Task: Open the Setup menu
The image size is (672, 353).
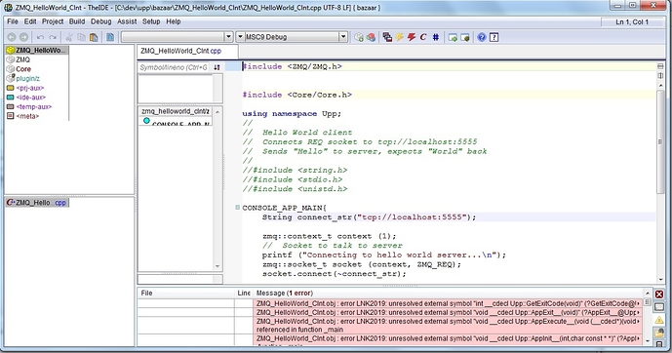Action: [x=151, y=21]
